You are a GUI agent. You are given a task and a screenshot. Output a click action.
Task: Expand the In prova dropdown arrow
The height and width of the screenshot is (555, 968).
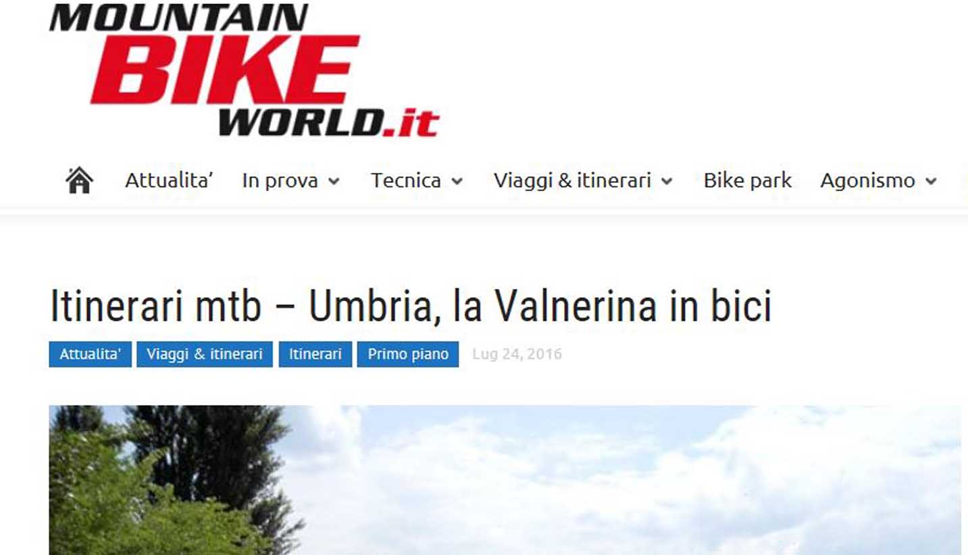coord(333,181)
